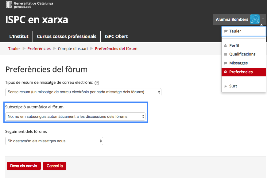Click the exit icon next to Surt
This screenshot has height=181, width=267.
tap(226, 86)
